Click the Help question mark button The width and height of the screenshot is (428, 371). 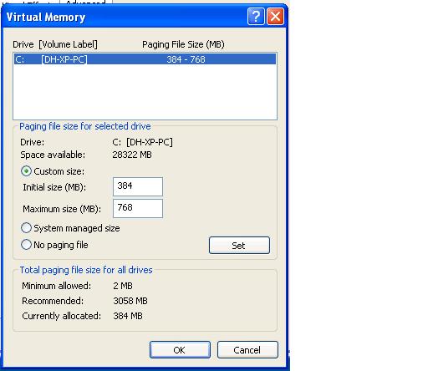pyautogui.click(x=256, y=17)
